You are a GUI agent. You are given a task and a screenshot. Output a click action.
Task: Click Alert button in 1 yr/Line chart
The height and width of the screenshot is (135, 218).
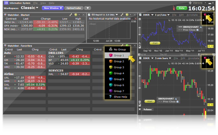tap(155, 43)
